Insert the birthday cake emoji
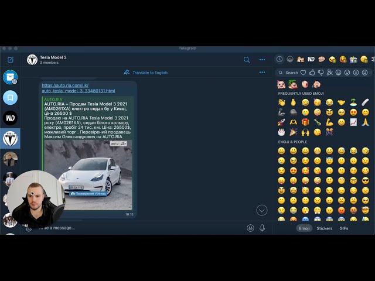Screen dimensions: 375x281 [x=281, y=132]
